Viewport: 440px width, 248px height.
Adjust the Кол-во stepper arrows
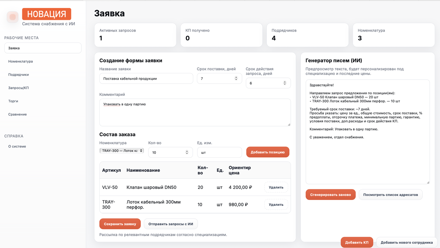pyautogui.click(x=187, y=152)
